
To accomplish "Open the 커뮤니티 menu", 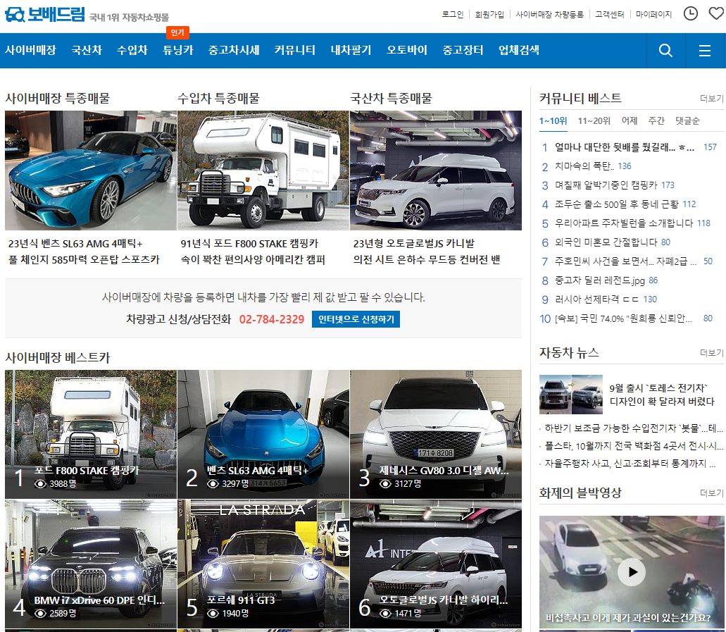I will tap(294, 50).
